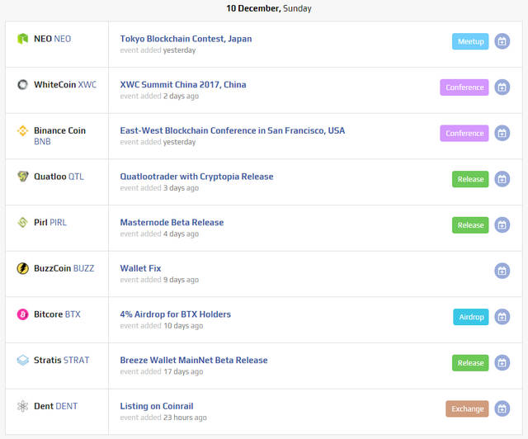Select the Pirl PIRL coin name
Image resolution: width=528 pixels, height=439 pixels.
50,222
